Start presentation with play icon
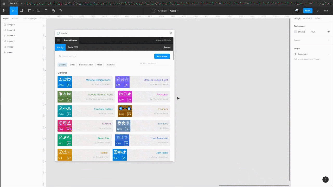Screen dimensions: 333x187 pyautogui.click(x=318, y=11)
